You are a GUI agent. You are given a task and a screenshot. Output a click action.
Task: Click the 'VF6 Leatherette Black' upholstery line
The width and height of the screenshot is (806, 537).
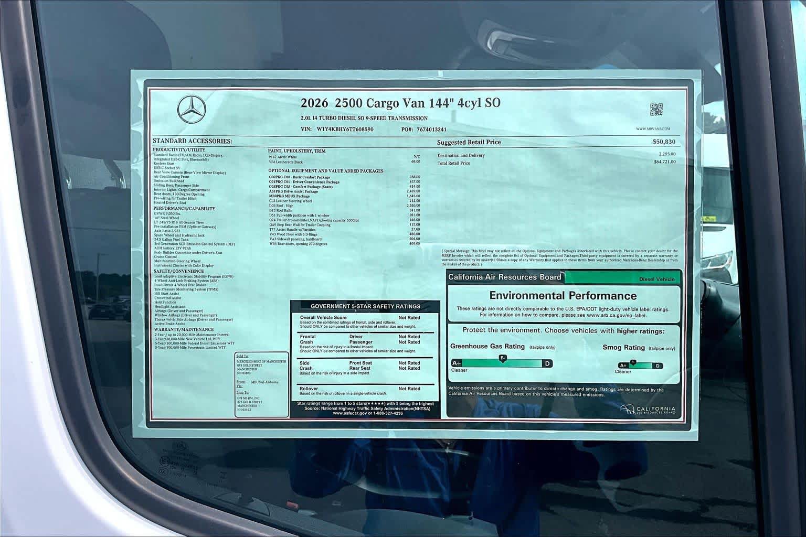click(286, 162)
